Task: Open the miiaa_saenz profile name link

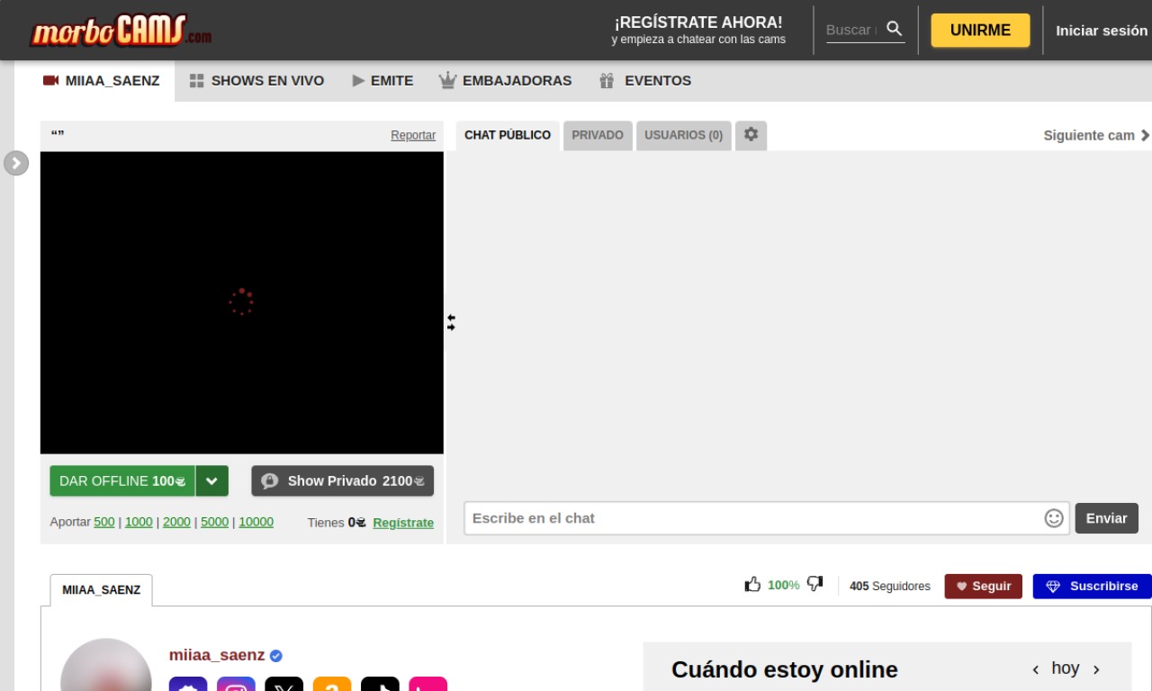Action: coord(217,655)
